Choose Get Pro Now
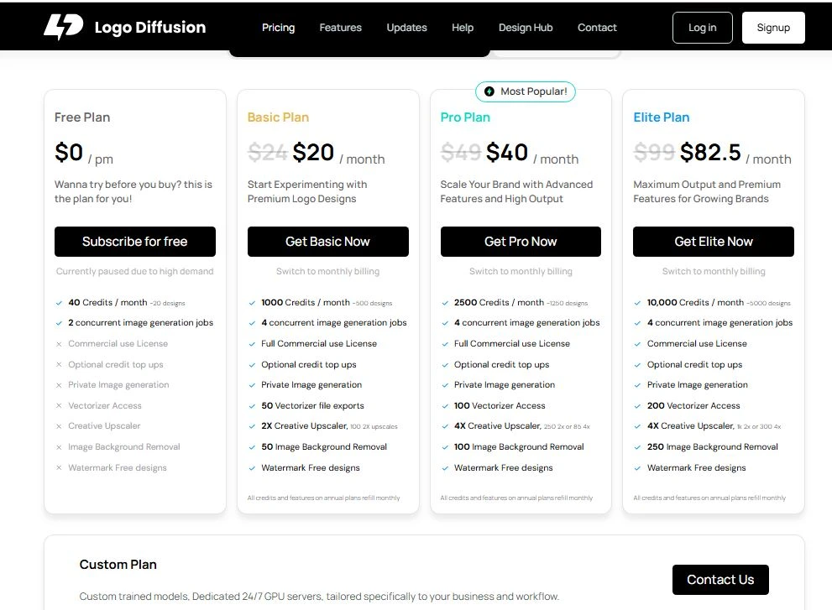This screenshot has width=832, height=610. (x=521, y=242)
